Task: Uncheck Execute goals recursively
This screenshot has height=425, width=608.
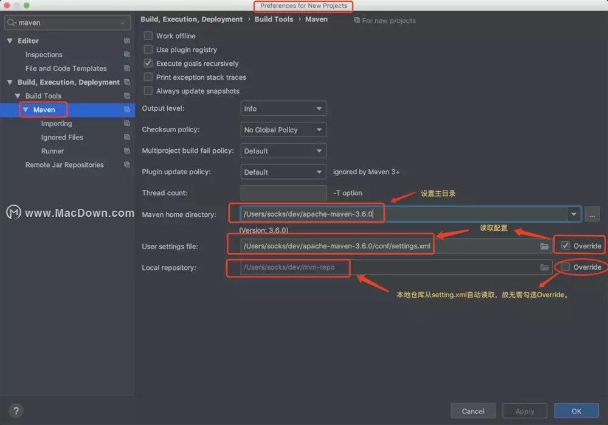Action: 148,63
